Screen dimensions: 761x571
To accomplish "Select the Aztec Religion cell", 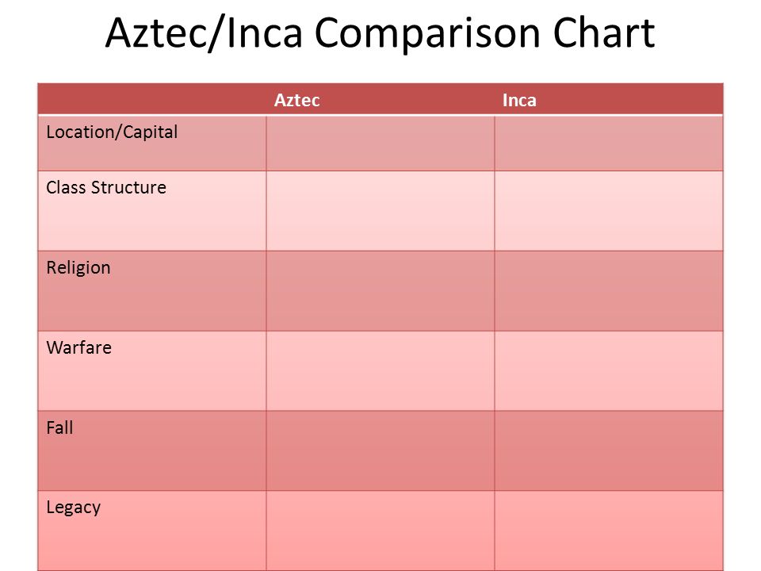I will (x=380, y=291).
